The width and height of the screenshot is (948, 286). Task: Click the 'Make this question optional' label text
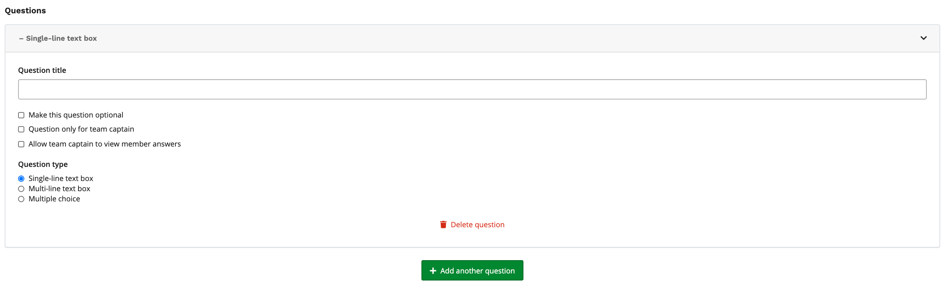pyautogui.click(x=76, y=115)
